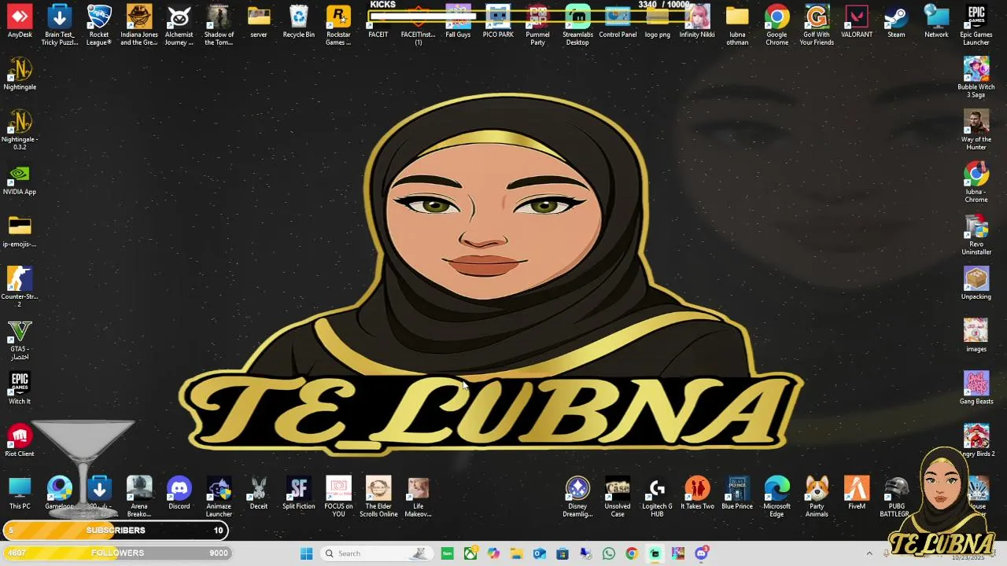Launch Epic Games Launcher shortcut
The image size is (1007, 566).
tap(976, 25)
